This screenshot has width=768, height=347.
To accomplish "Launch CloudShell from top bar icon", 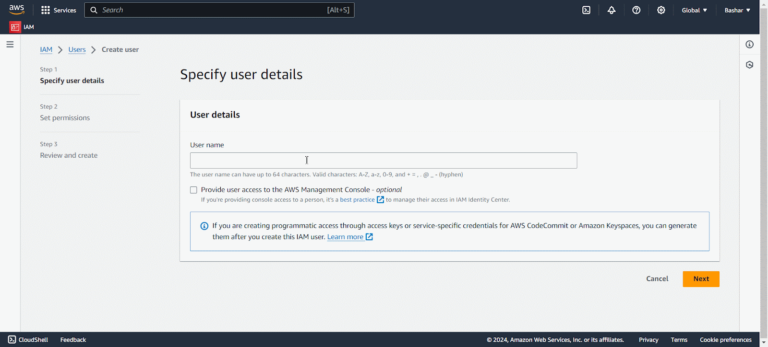I will pyautogui.click(x=586, y=10).
